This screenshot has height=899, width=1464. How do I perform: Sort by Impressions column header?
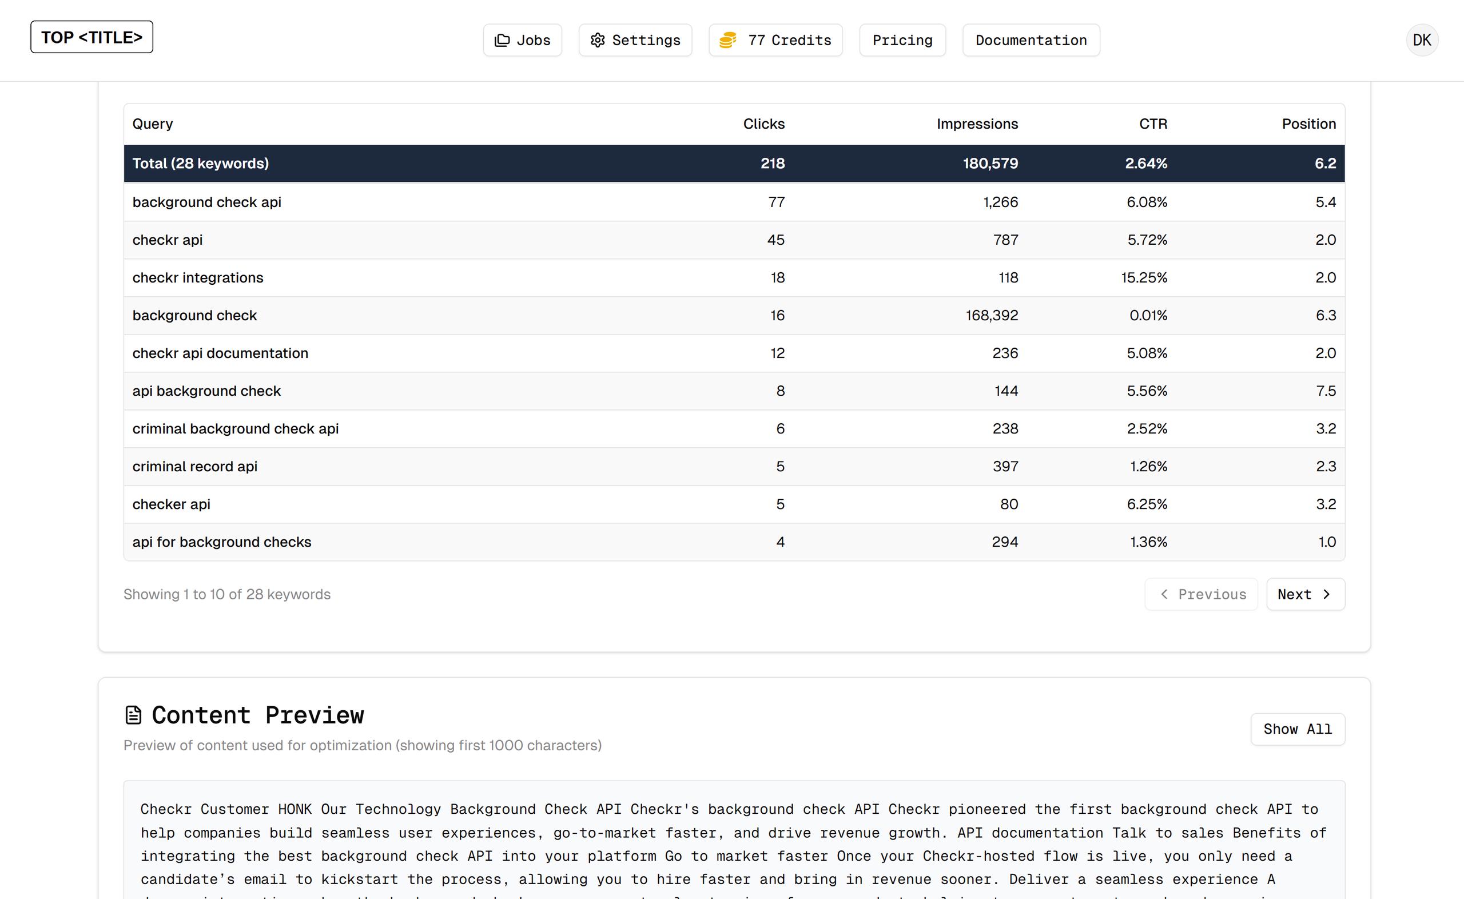coord(977,124)
